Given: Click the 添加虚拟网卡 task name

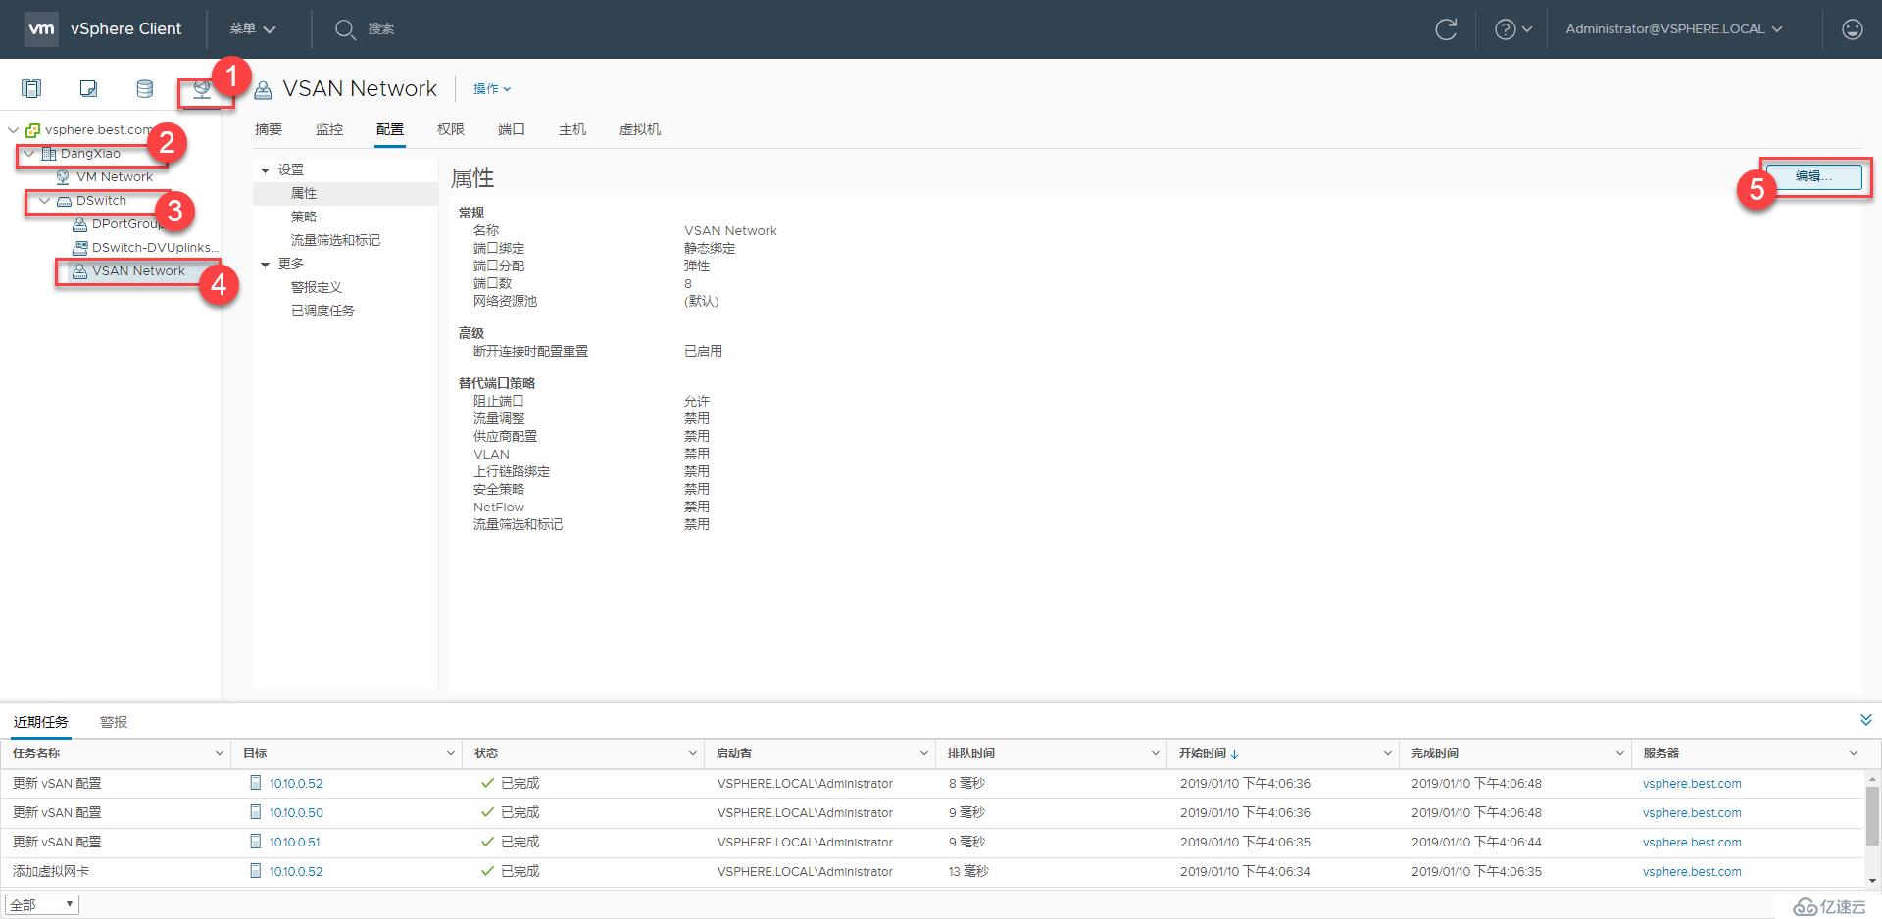Looking at the screenshot, I should (51, 872).
